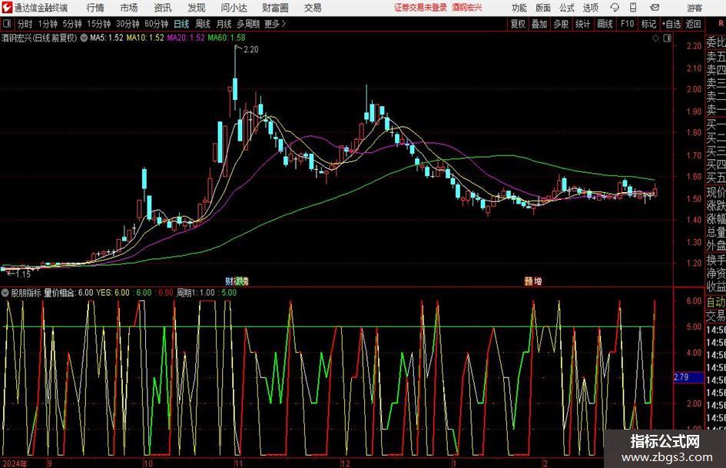The image size is (726, 468).
Task: Switch to 月线 monthly period tab
Action: pos(224,24)
